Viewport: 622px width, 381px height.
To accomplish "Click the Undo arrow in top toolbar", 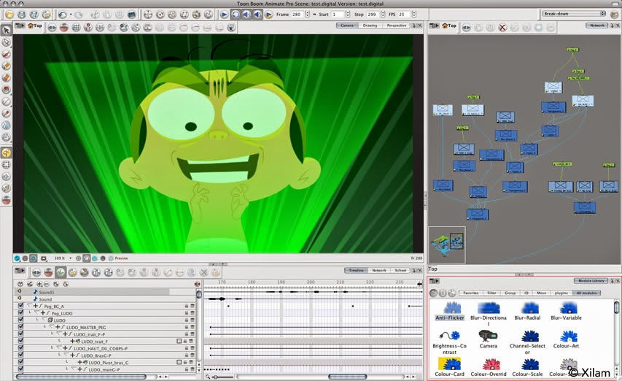I will [x=62, y=15].
